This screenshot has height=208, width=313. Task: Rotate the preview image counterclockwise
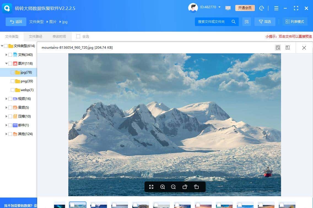[196, 187]
